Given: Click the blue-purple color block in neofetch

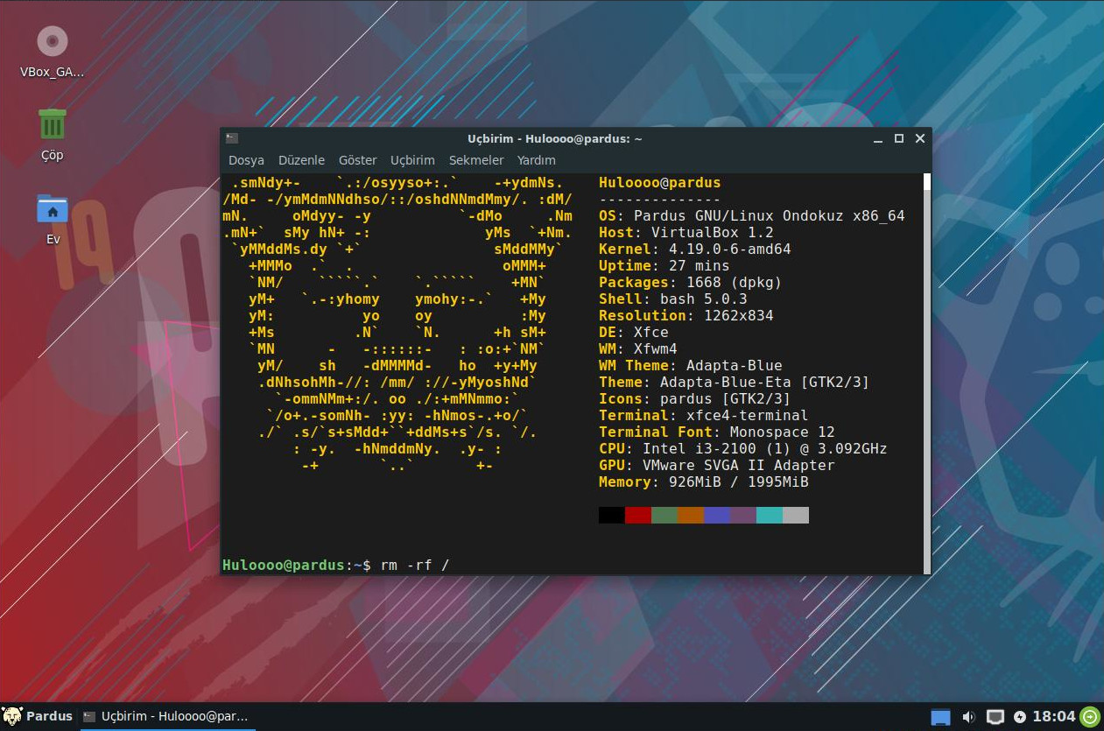Looking at the screenshot, I should click(717, 515).
